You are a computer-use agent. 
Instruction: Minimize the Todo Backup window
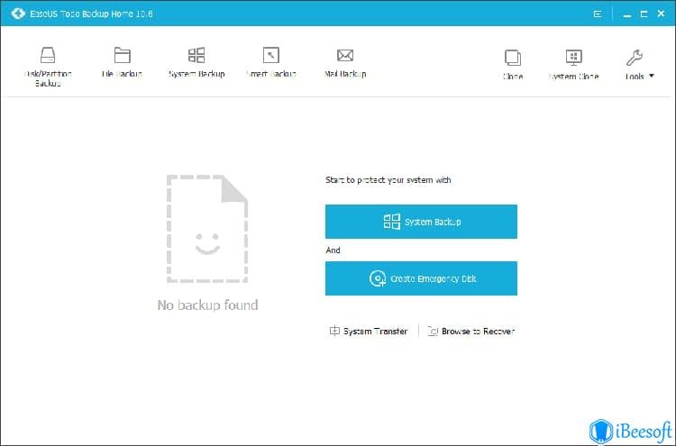(627, 14)
